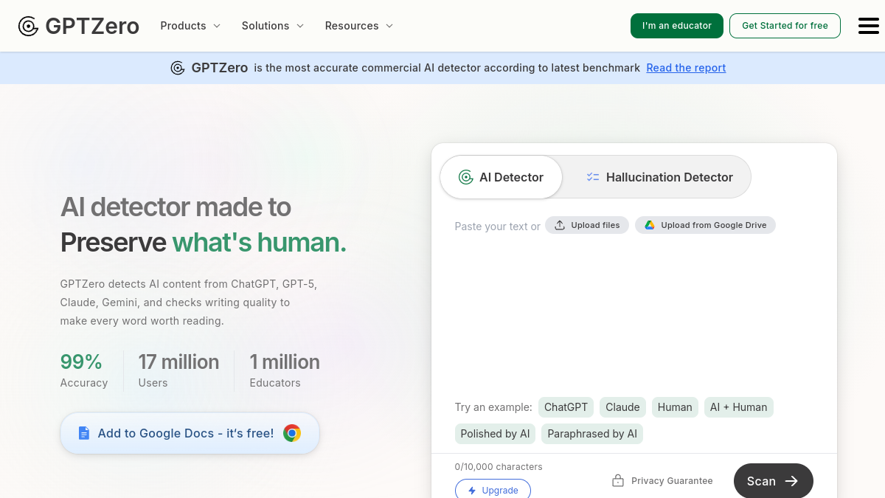This screenshot has width=885, height=498.
Task: Switch to the Hallucination Detector tab
Action: coord(659,177)
